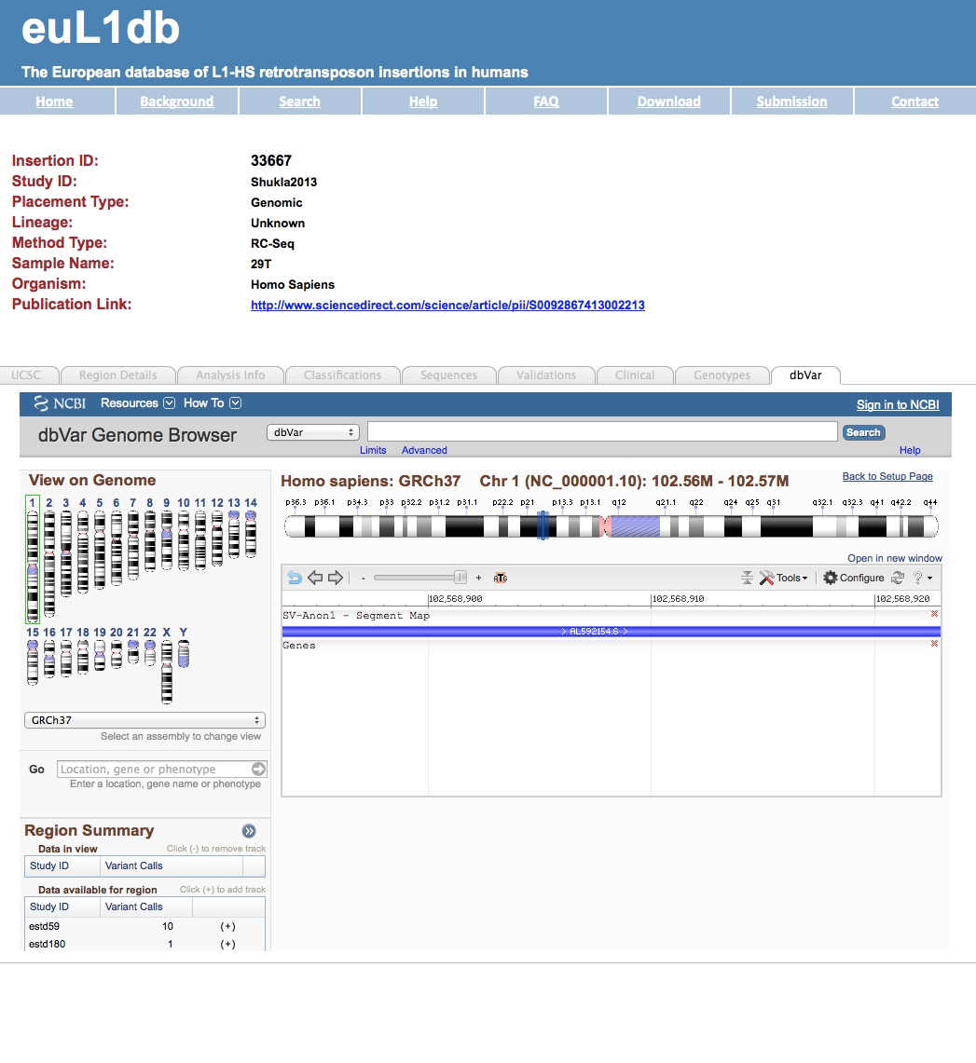This screenshot has height=1063, width=976.
Task: Expand the Tools menu in browser toolbar
Action: point(784,578)
